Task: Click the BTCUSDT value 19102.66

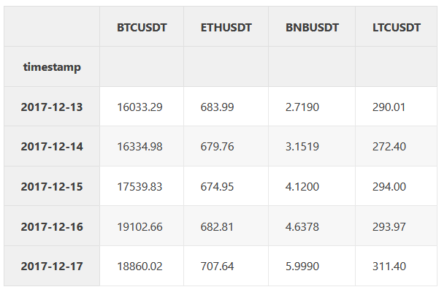Action: tap(140, 226)
